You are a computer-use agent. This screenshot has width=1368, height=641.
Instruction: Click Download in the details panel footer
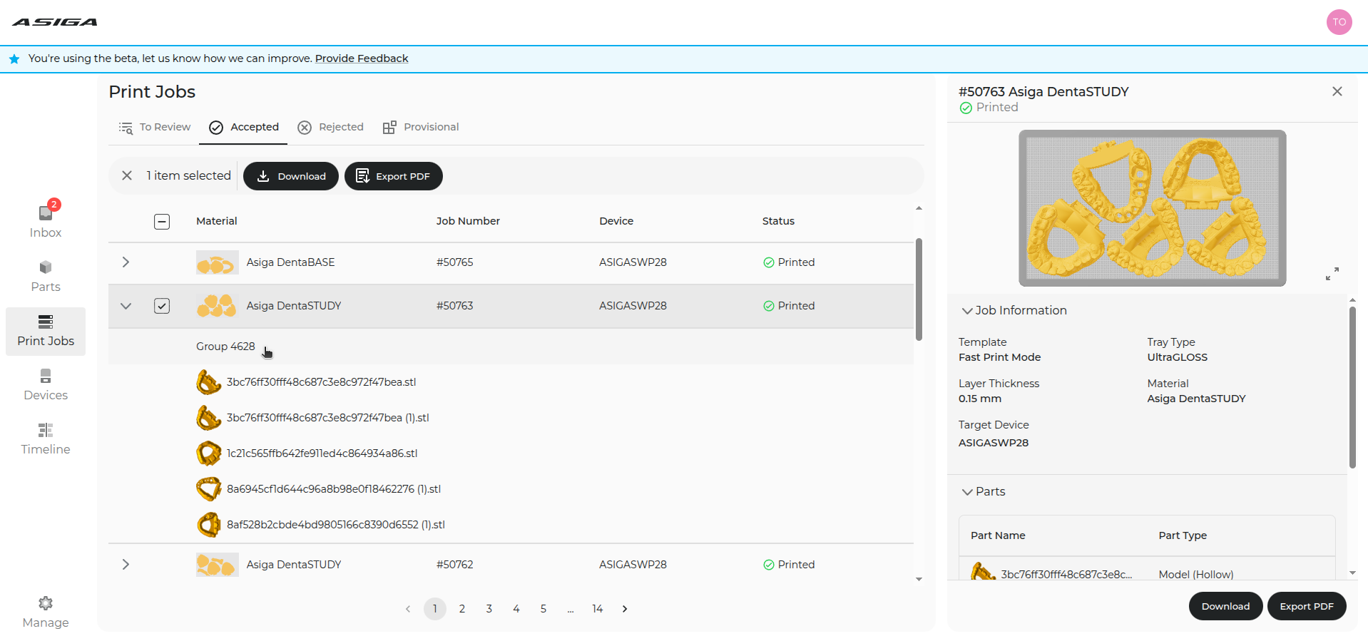tap(1225, 606)
